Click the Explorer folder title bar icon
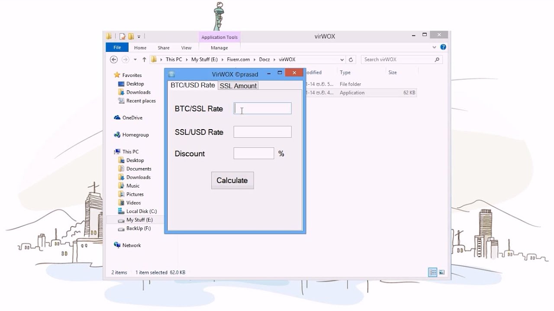 click(109, 36)
